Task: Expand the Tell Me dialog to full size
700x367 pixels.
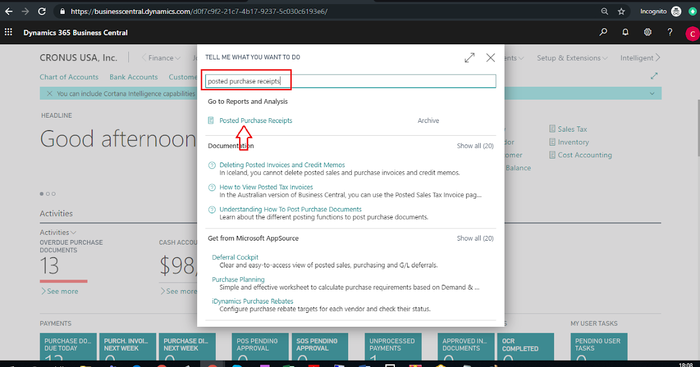Action: tap(469, 58)
